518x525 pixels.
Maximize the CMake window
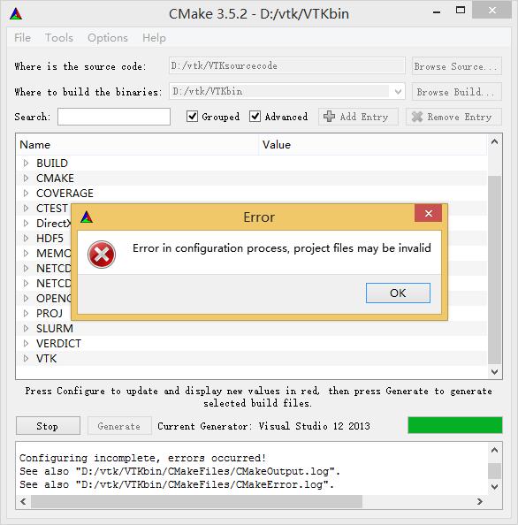click(x=461, y=10)
